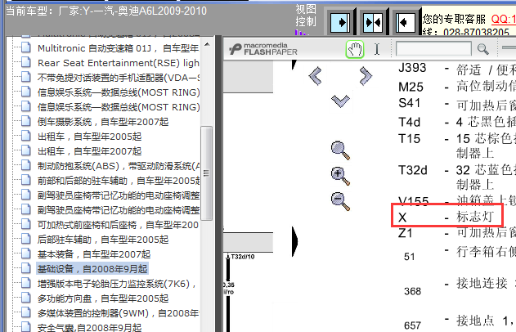Click the T32d legend code

pos(413,170)
